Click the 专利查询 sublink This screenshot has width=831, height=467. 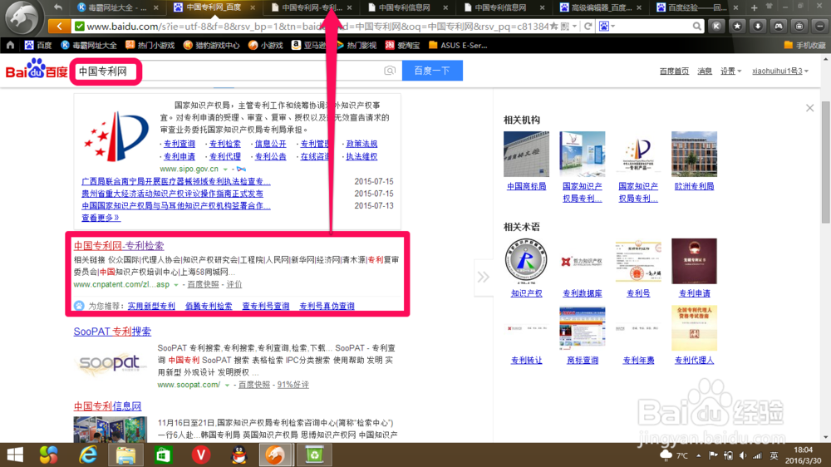[179, 144]
